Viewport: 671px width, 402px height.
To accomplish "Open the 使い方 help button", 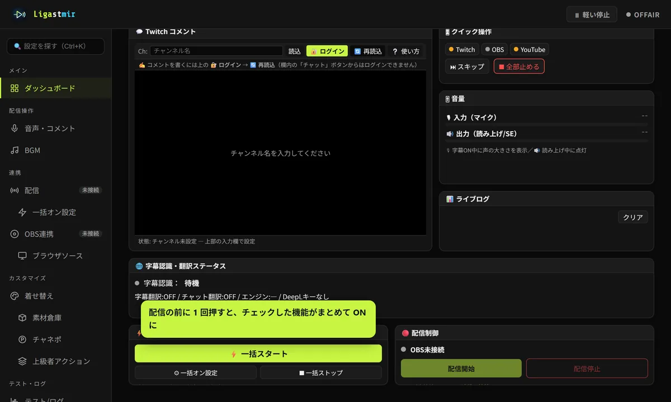I will (406, 51).
